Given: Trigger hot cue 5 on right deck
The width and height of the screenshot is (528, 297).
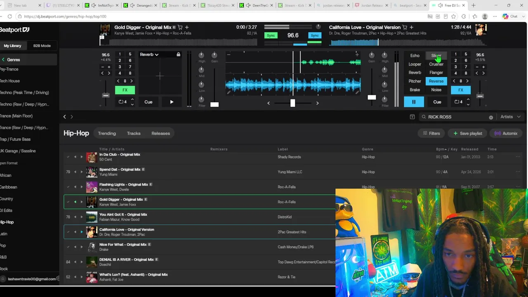Looking at the screenshot, I should (466, 54).
